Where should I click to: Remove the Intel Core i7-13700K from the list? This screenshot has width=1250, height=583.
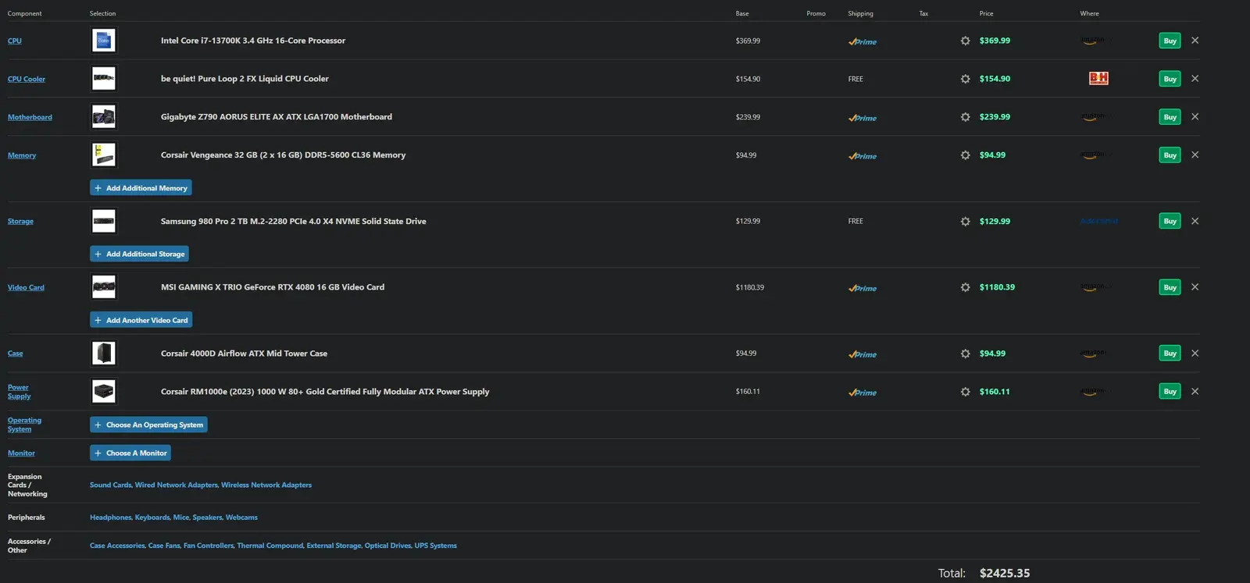1195,41
